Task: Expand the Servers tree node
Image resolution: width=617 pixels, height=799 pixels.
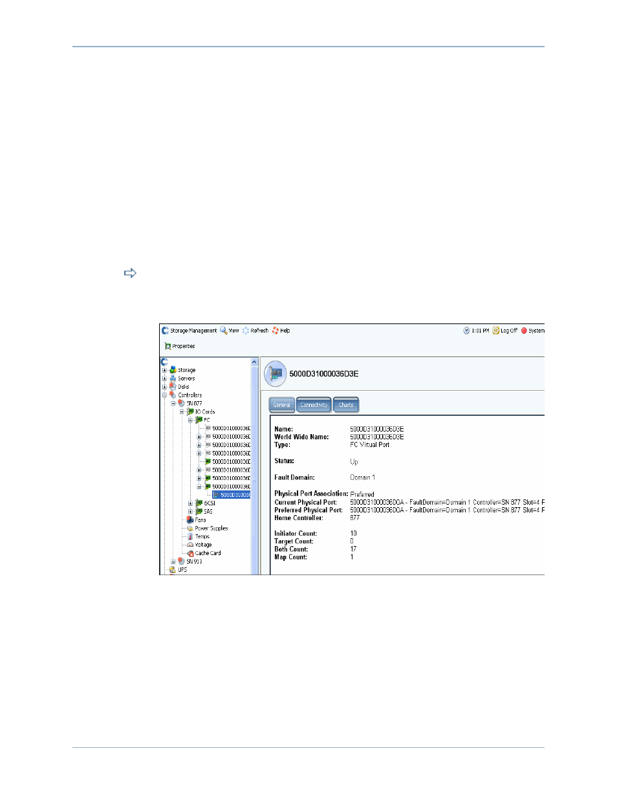Action: point(164,378)
